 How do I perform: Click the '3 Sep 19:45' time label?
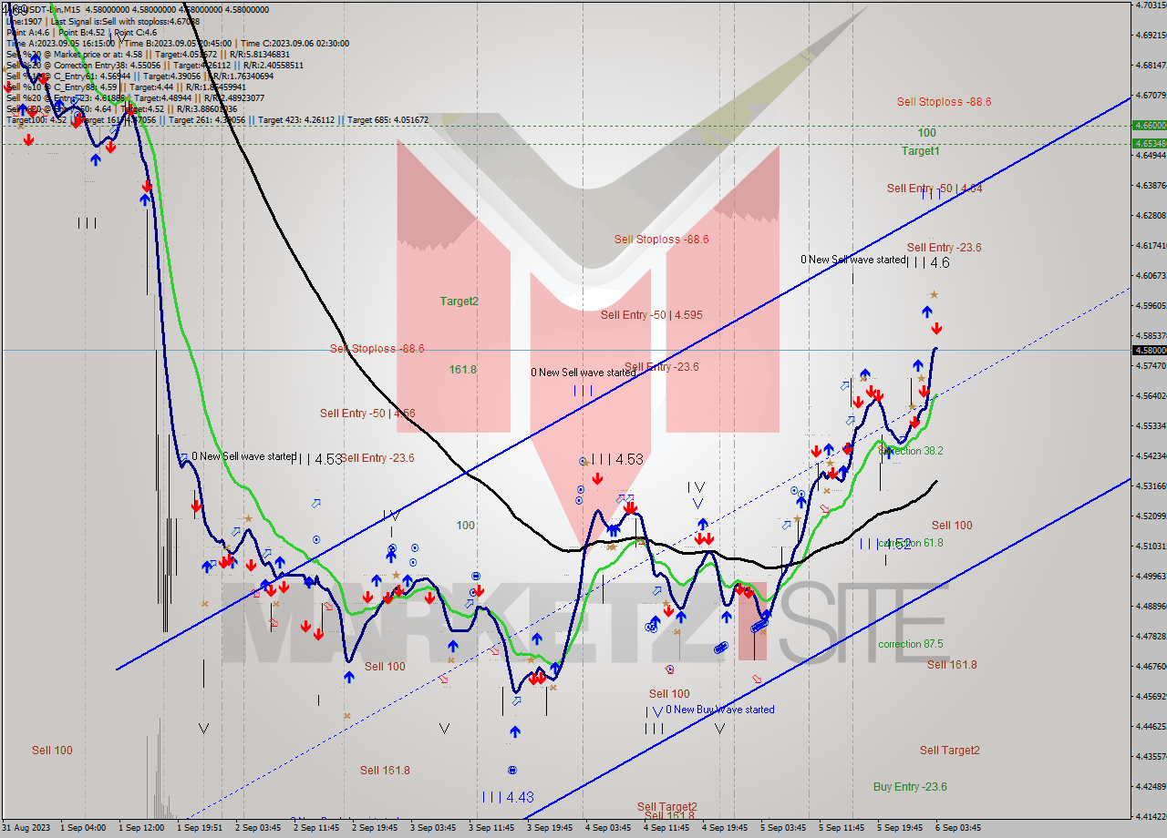549,828
